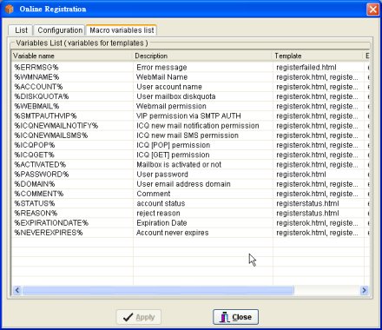Click the Close button

click(x=235, y=317)
